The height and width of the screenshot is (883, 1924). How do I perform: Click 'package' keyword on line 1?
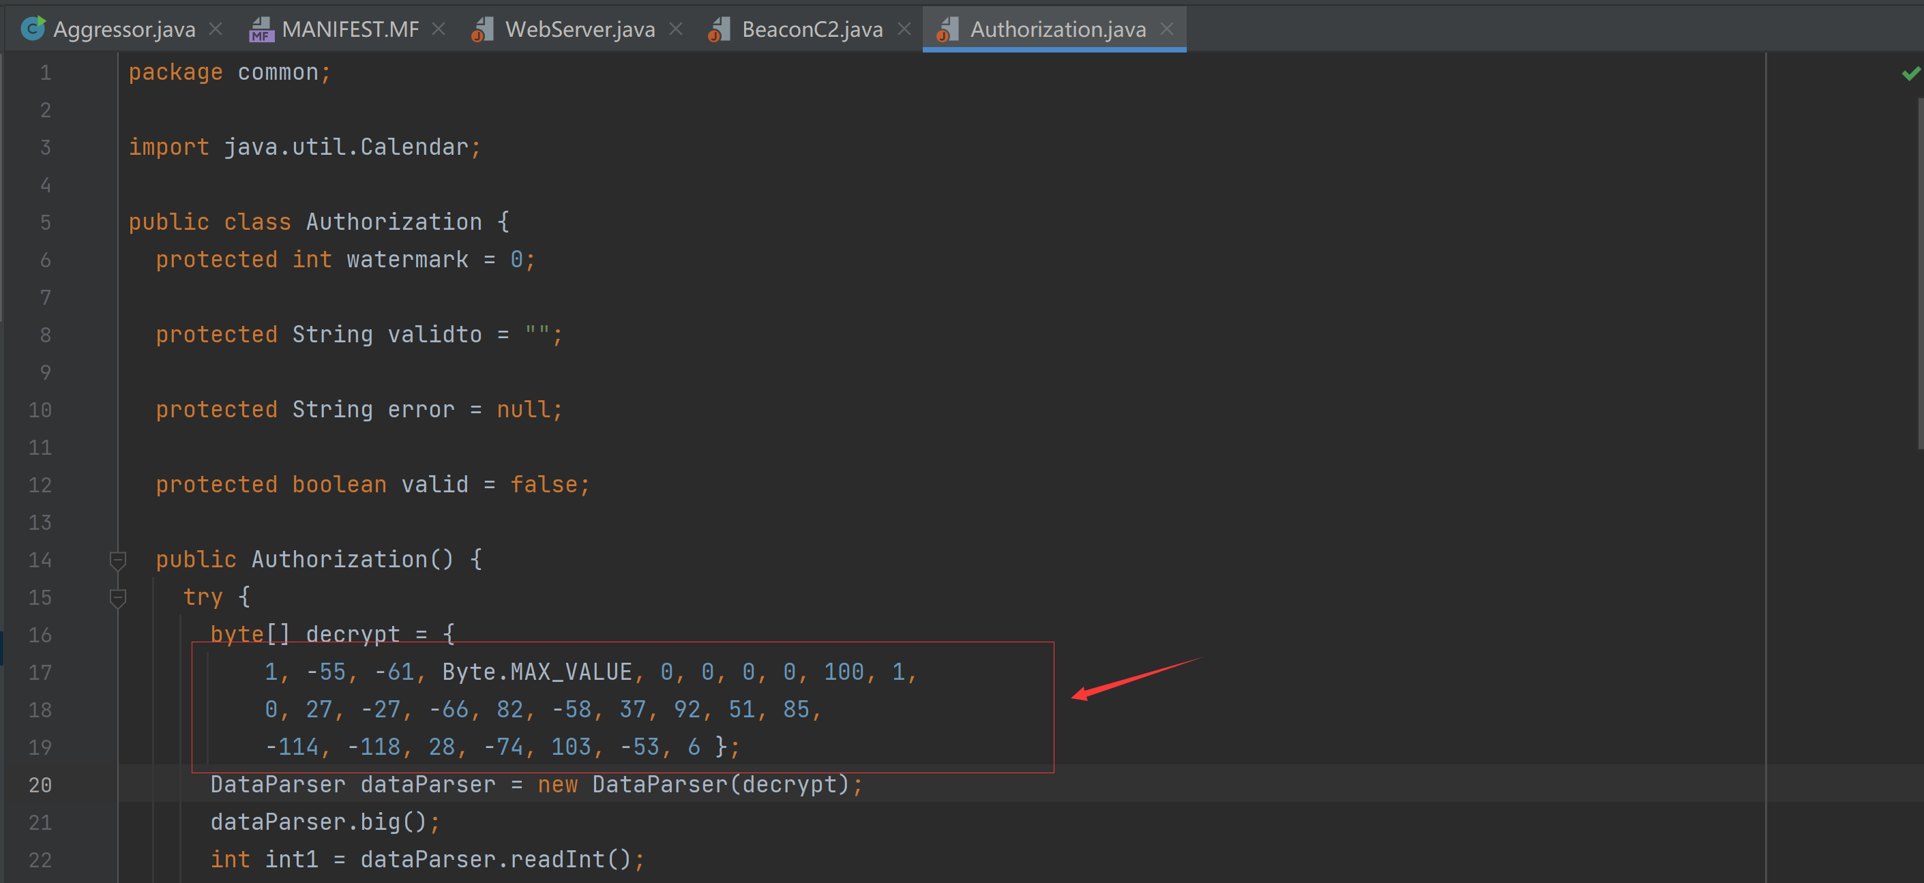coord(175,72)
